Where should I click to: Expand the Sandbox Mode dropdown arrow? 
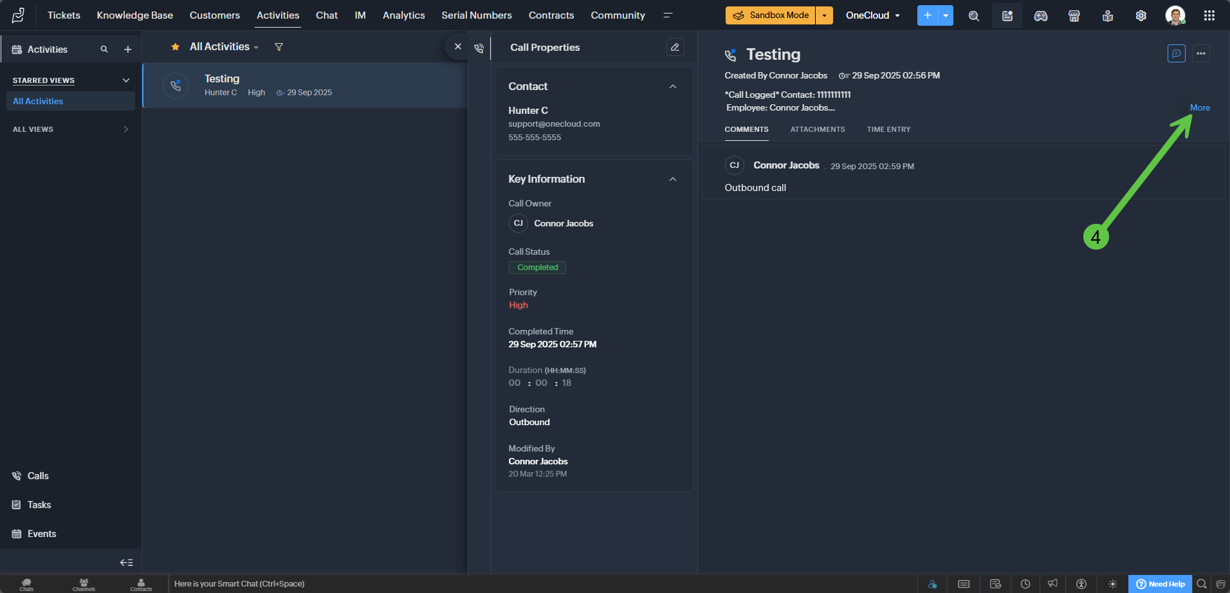[824, 15]
